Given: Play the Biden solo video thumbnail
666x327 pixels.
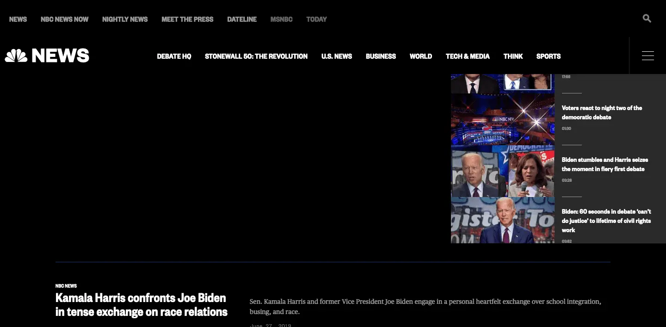Looking at the screenshot, I should (503, 220).
